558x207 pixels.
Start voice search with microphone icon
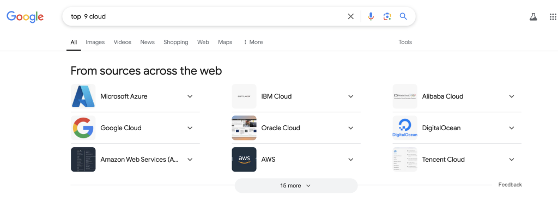tap(371, 16)
